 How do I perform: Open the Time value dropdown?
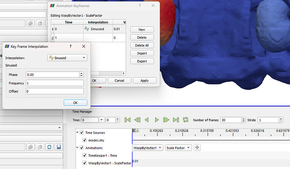(x=102, y=120)
